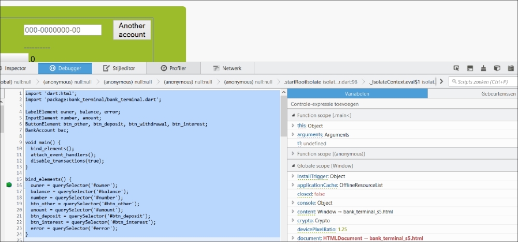Expand the content Window entry
This screenshot has height=242, width=518.
(x=293, y=211)
